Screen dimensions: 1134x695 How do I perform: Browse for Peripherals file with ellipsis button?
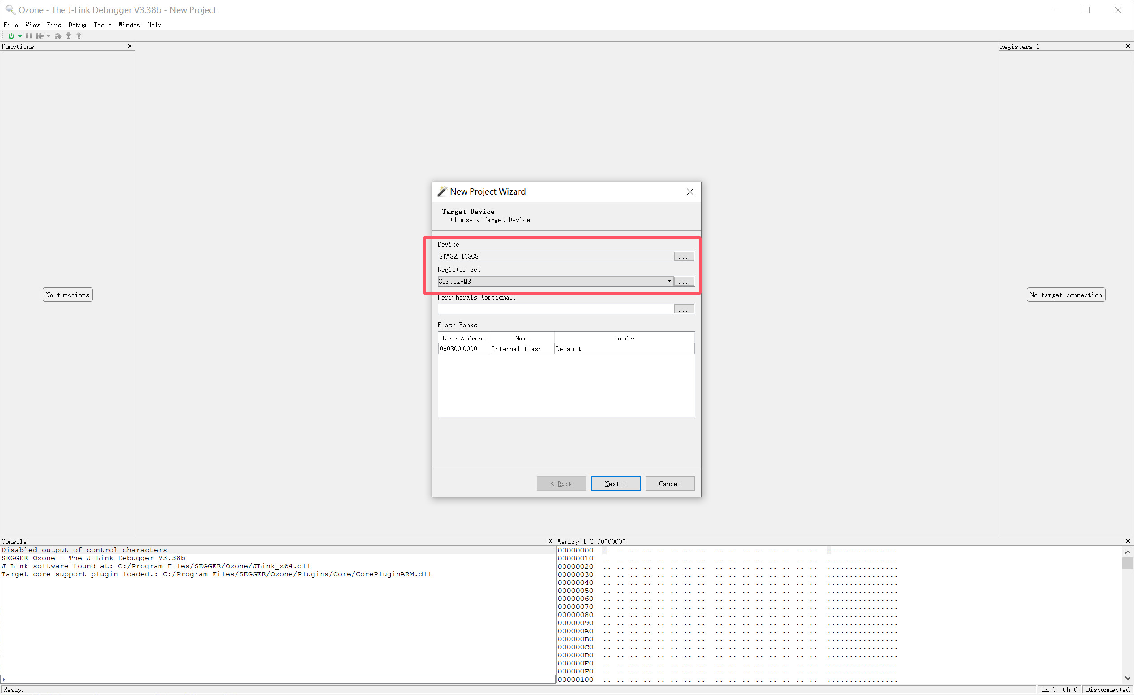click(x=684, y=309)
